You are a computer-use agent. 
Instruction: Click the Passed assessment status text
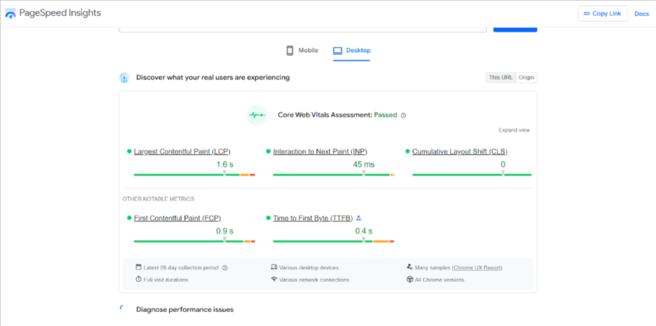point(385,115)
